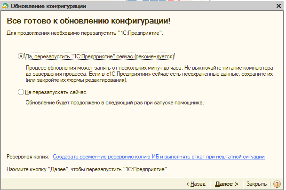Open help via question mark icon
This screenshot has height=190, width=286.
click(277, 184)
